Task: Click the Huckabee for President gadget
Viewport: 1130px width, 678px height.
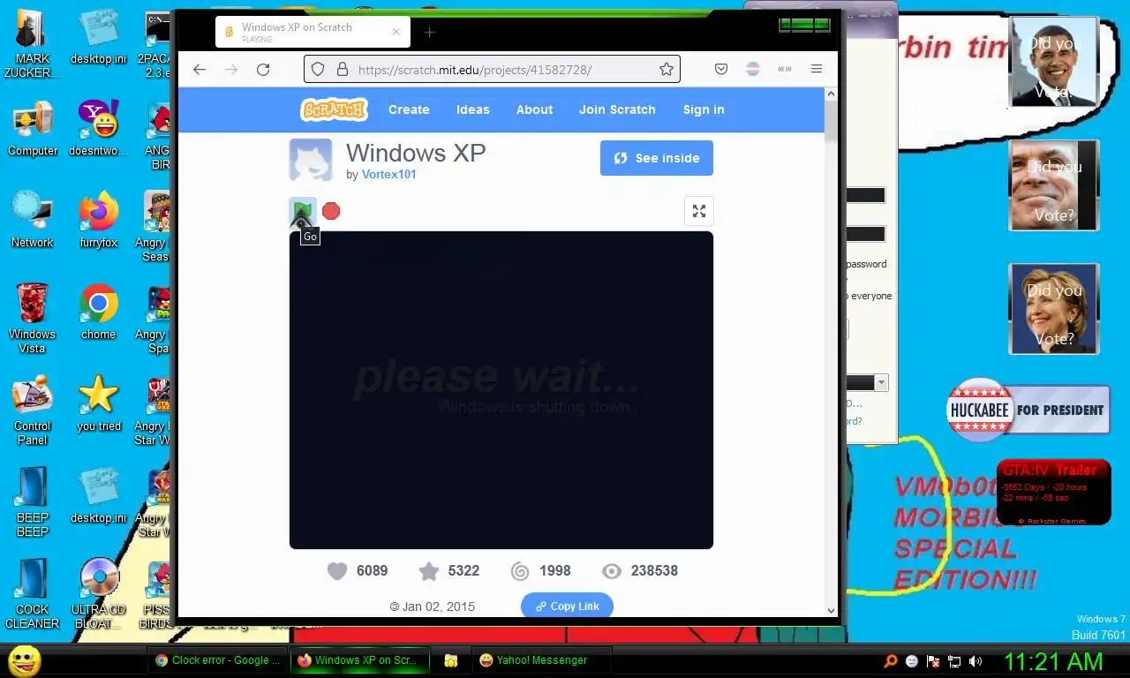Action: click(x=1028, y=410)
